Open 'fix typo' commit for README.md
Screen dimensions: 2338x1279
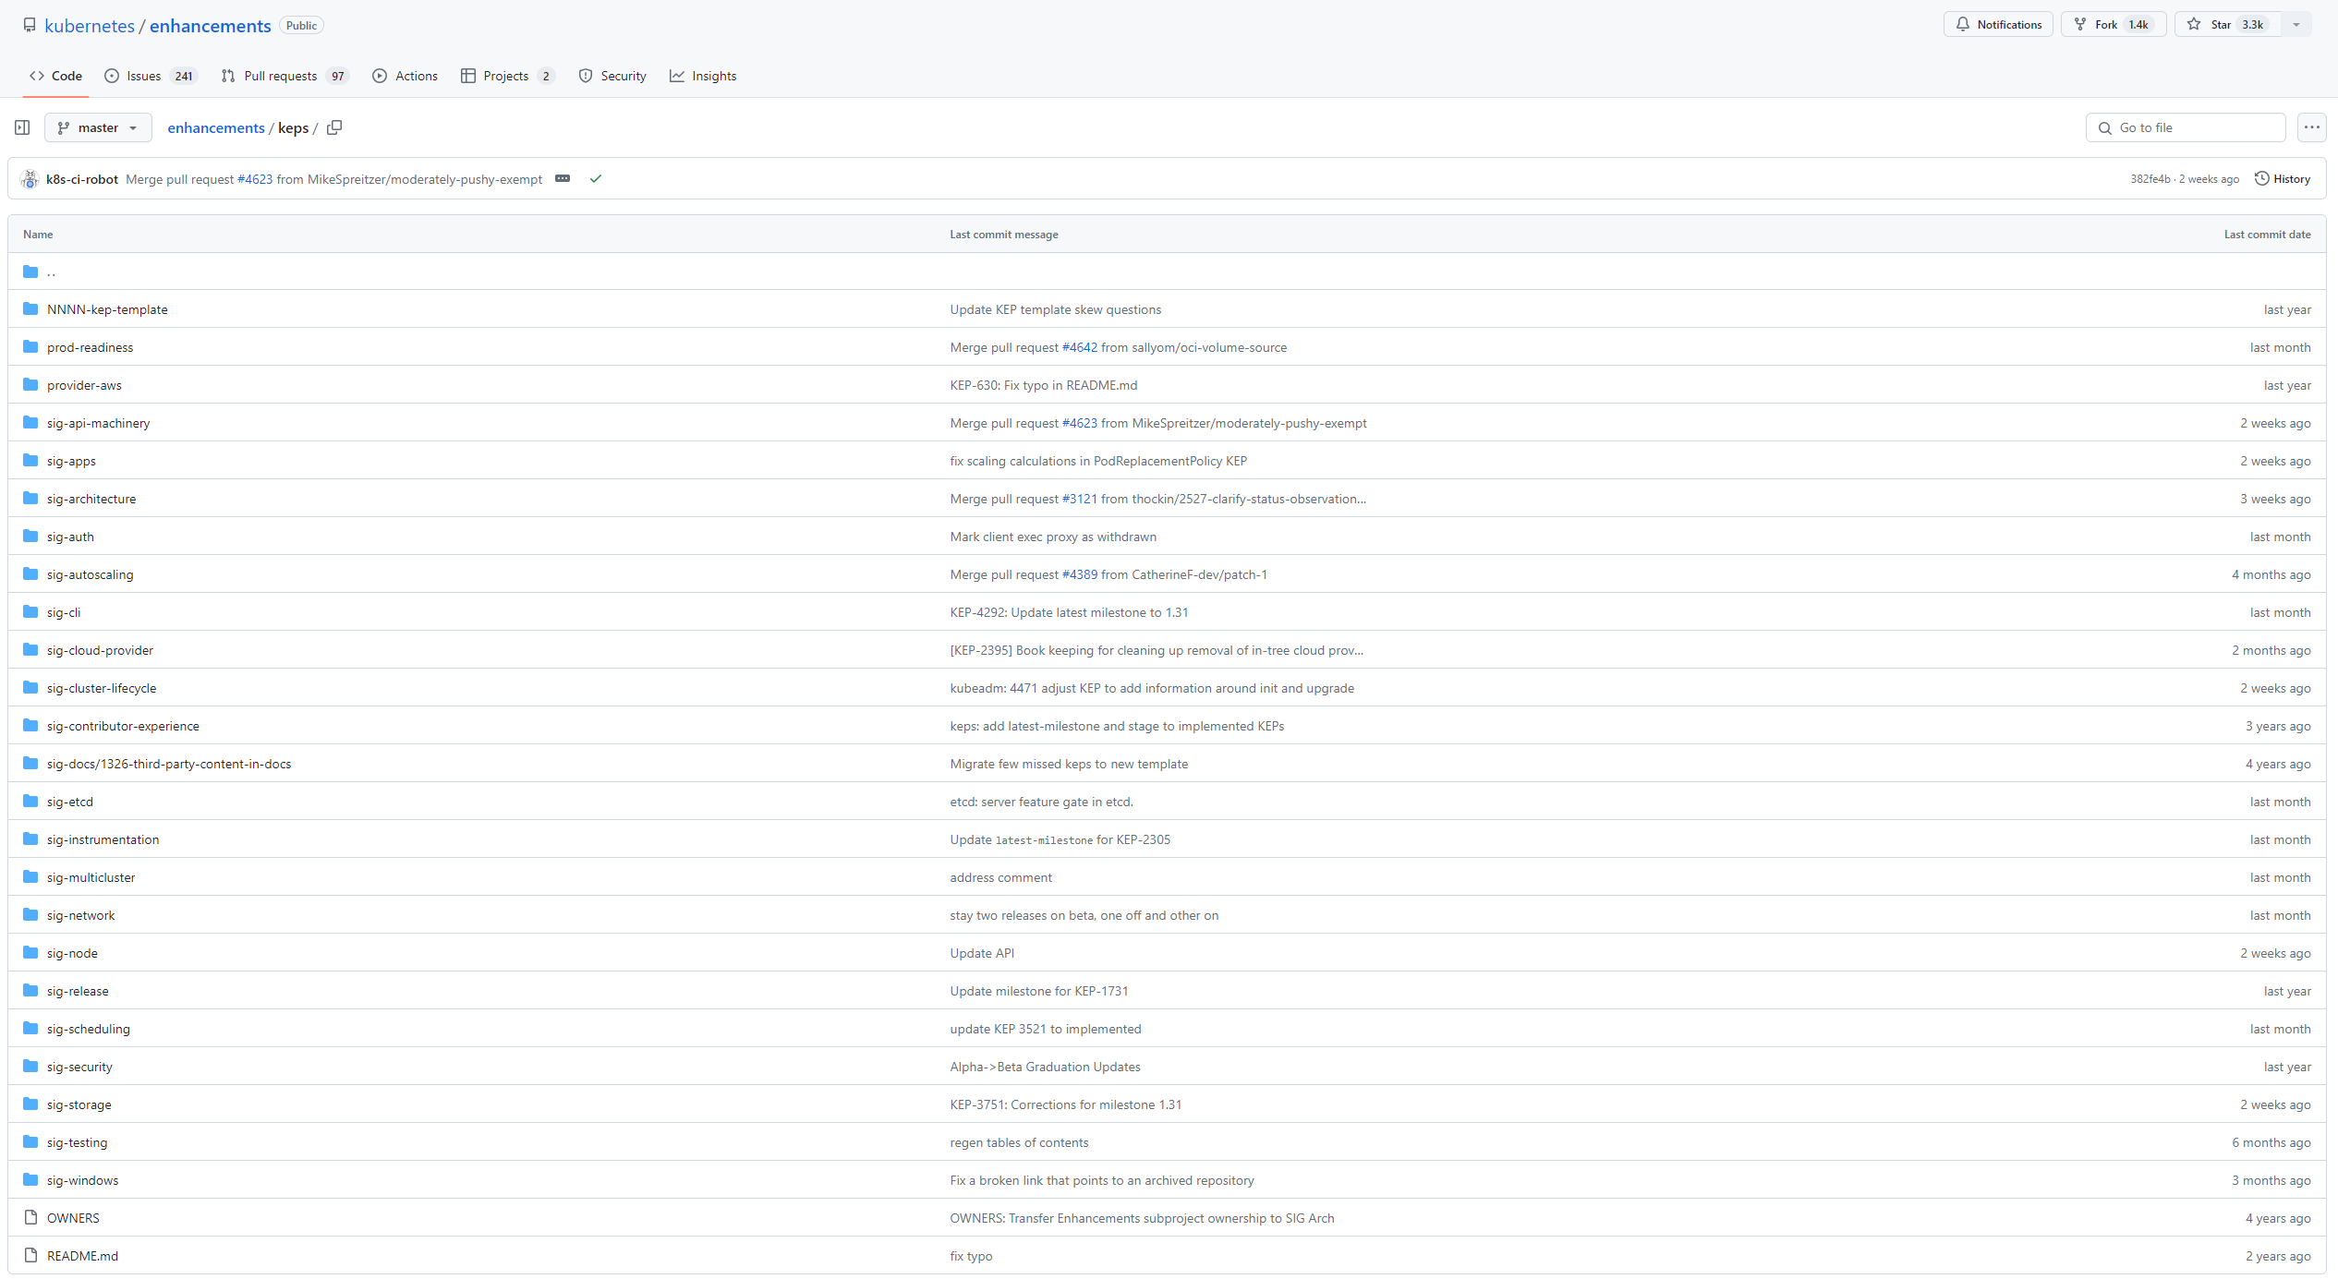click(x=971, y=1256)
